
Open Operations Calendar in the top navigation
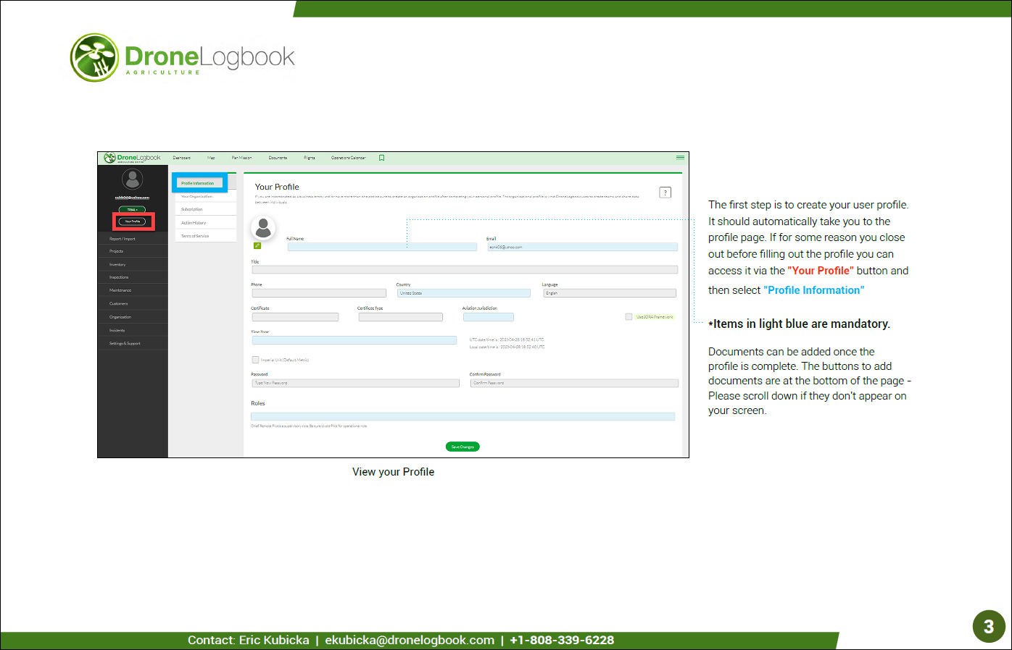[349, 158]
